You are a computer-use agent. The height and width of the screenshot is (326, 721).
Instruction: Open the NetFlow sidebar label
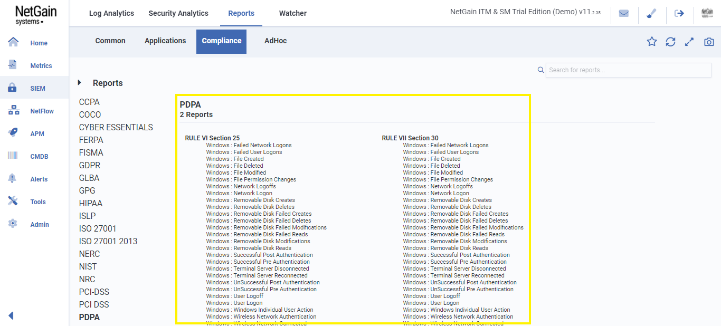coord(42,111)
